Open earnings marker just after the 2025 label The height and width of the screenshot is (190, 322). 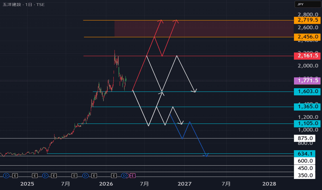[x=35, y=175]
